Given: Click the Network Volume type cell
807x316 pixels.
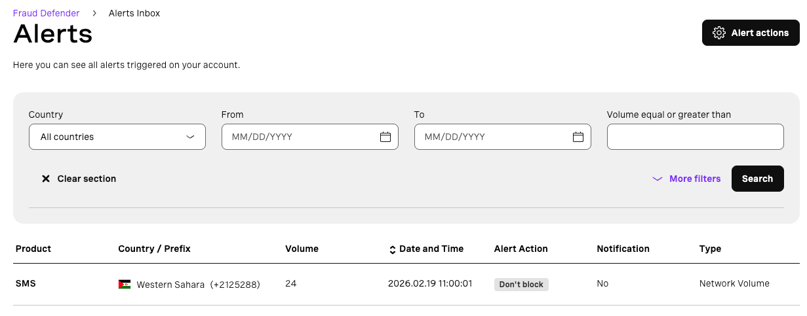Looking at the screenshot, I should (734, 283).
